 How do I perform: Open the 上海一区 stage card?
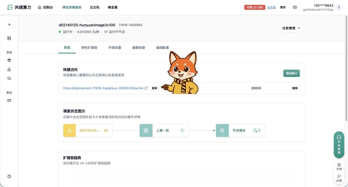[x=164, y=130]
